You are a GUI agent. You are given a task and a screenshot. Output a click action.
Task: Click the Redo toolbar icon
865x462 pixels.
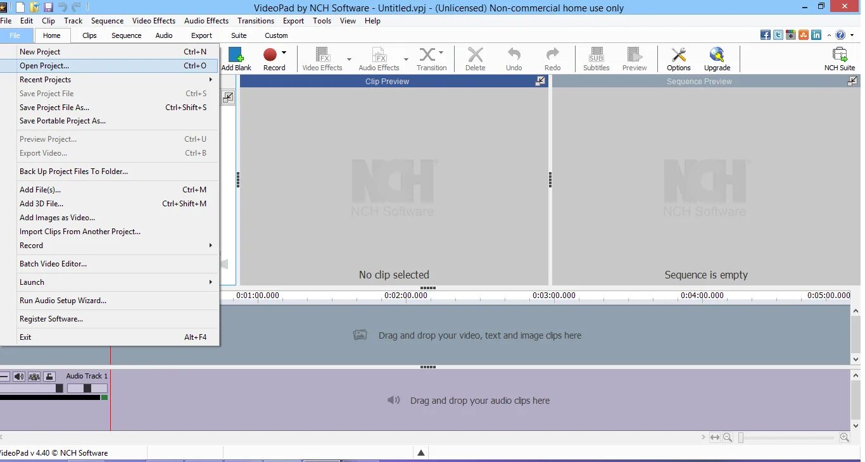pyautogui.click(x=553, y=54)
